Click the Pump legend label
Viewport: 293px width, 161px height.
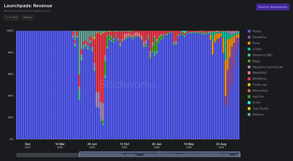coord(257,31)
